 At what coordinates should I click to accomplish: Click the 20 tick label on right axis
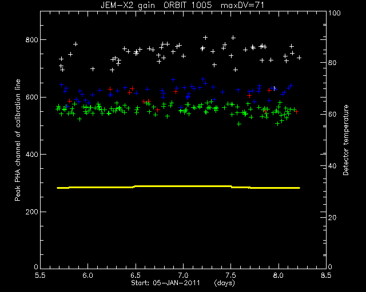coord(332,217)
